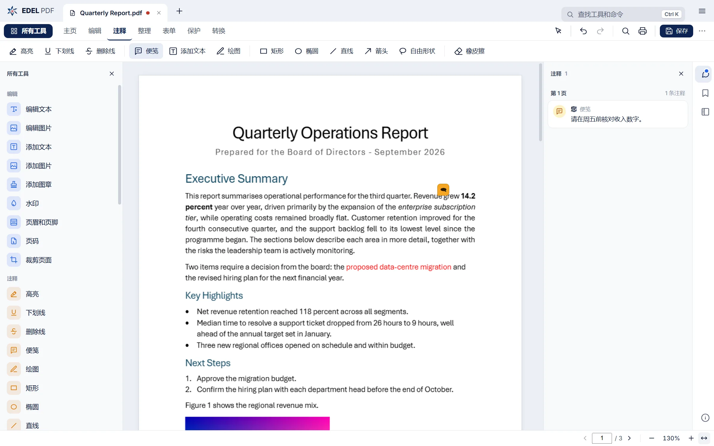Image resolution: width=714 pixels, height=446 pixels.
Task: Open document info icon
Action: pyautogui.click(x=705, y=418)
